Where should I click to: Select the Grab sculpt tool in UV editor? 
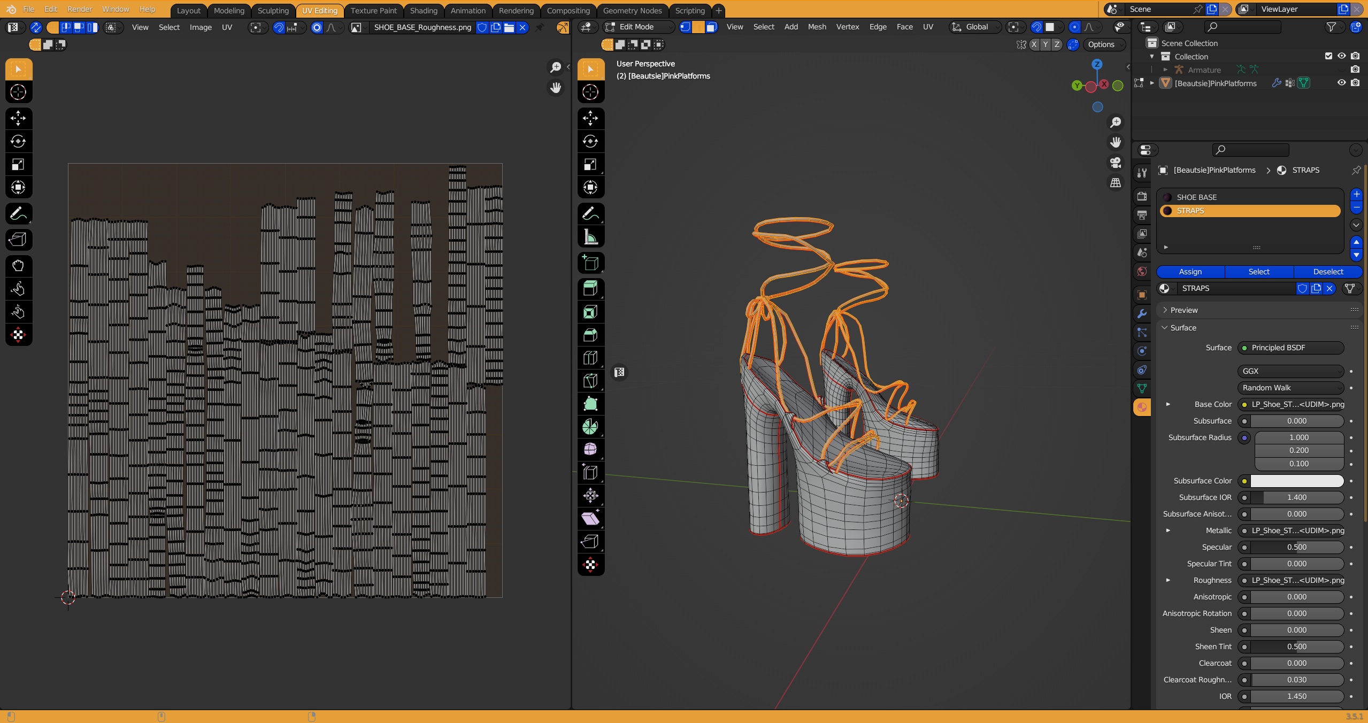(18, 266)
